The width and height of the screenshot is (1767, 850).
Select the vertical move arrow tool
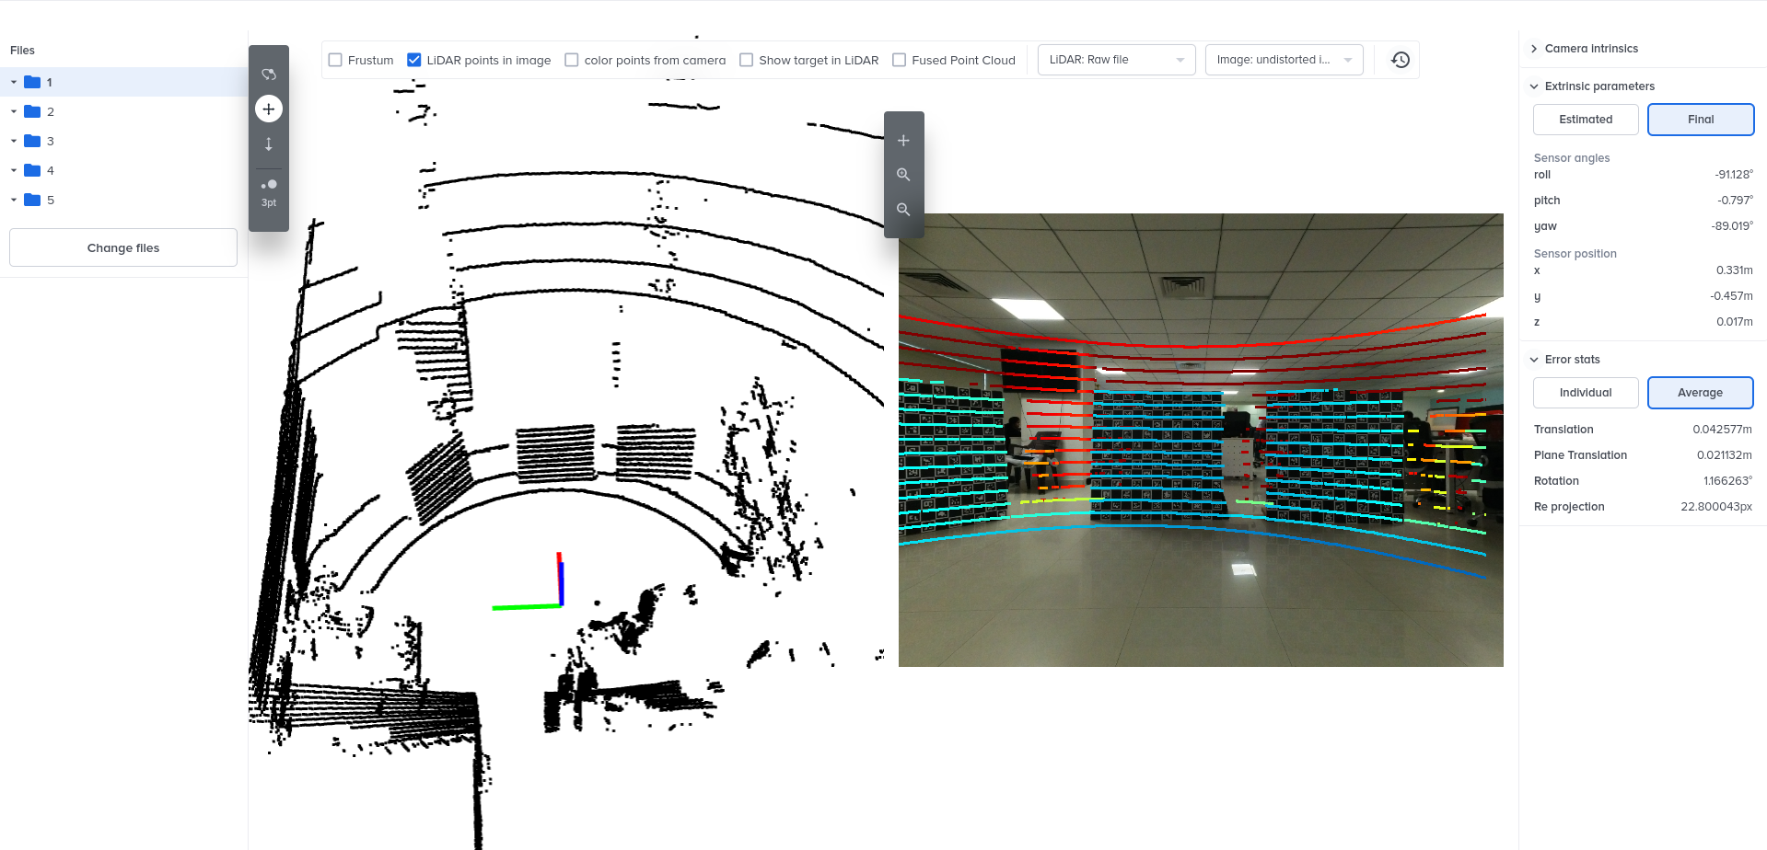tap(269, 144)
